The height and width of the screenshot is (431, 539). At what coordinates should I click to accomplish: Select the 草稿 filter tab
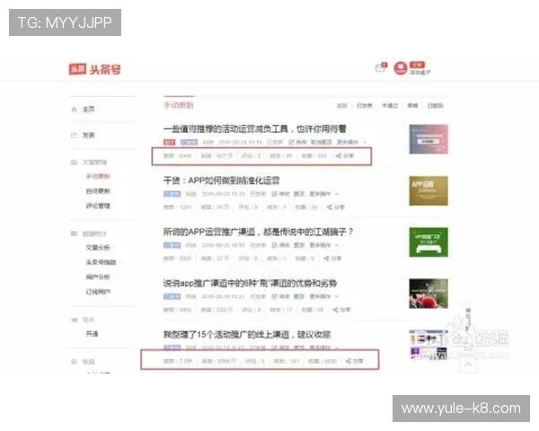[x=412, y=106]
